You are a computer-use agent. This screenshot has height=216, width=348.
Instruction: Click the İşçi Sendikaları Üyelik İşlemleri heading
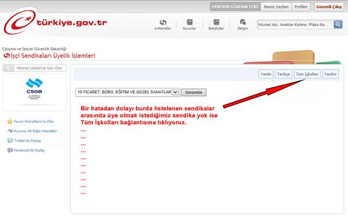coord(53,56)
